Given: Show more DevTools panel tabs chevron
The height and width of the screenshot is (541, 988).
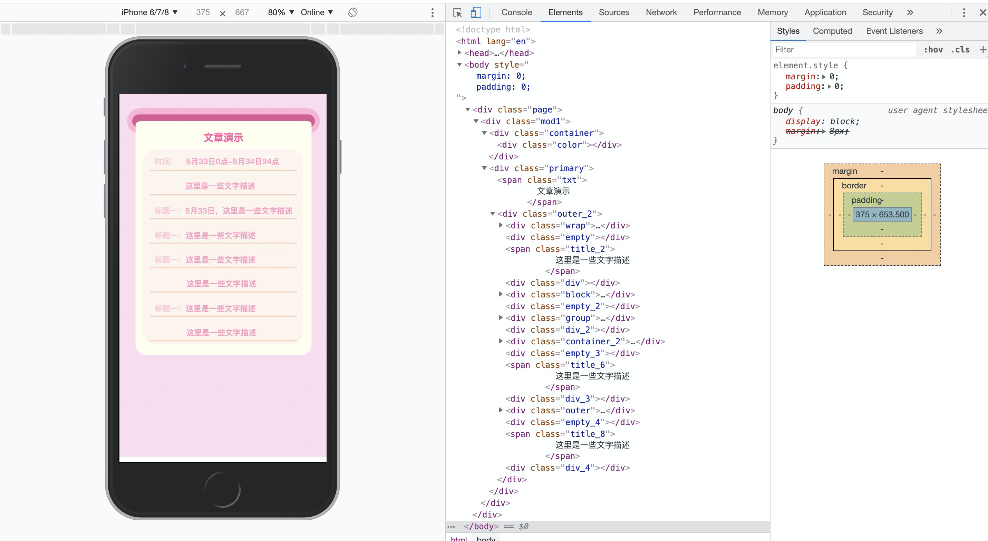Looking at the screenshot, I should pos(910,13).
